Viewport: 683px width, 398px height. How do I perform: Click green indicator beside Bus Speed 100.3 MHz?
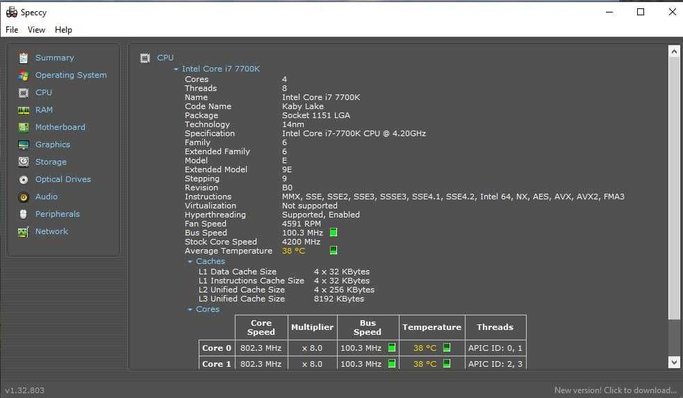click(334, 233)
